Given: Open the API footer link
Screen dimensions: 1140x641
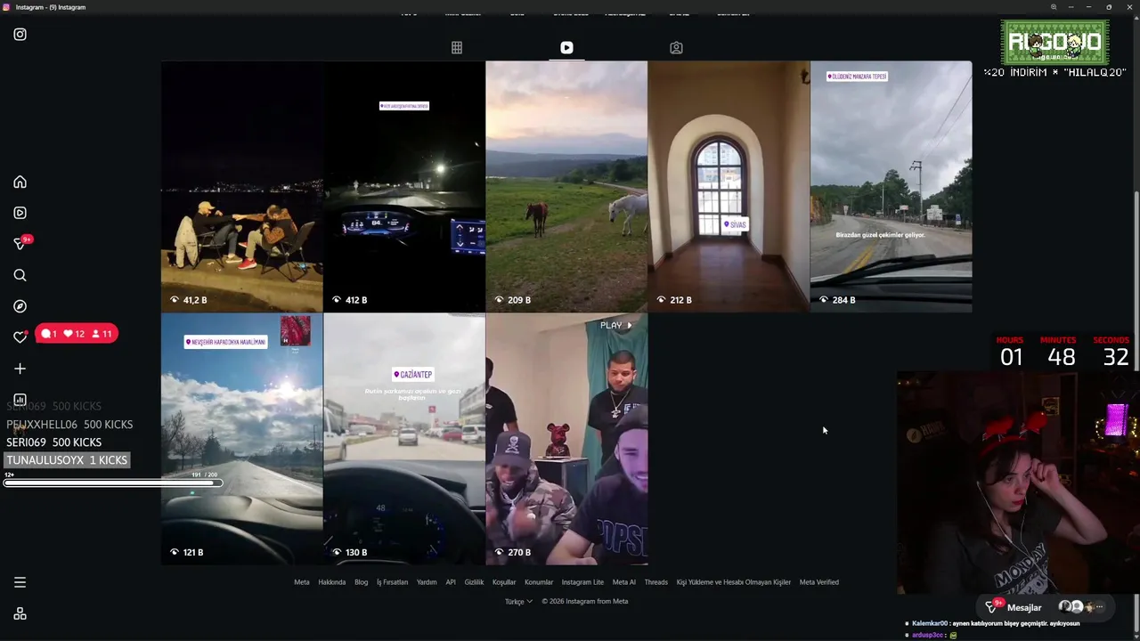Looking at the screenshot, I should [x=451, y=582].
